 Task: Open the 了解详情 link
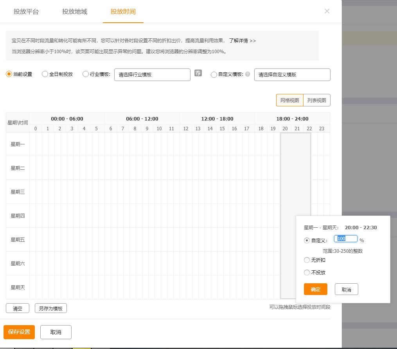pos(239,41)
